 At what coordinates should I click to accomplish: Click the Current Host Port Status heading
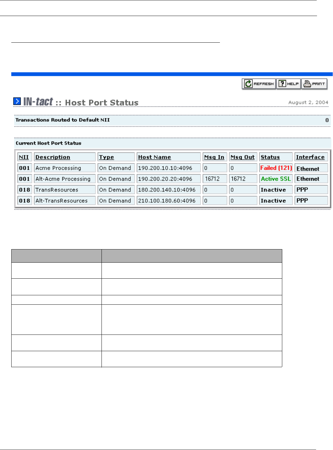pyautogui.click(x=49, y=143)
